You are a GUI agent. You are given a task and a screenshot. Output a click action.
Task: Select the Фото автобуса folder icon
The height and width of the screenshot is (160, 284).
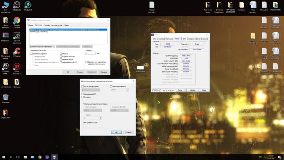[x=6, y=23]
